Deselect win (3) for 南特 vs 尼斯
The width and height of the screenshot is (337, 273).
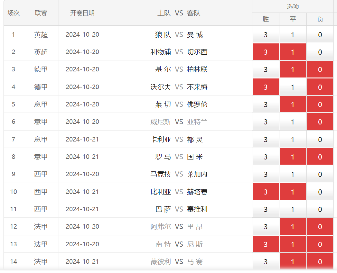(266, 244)
